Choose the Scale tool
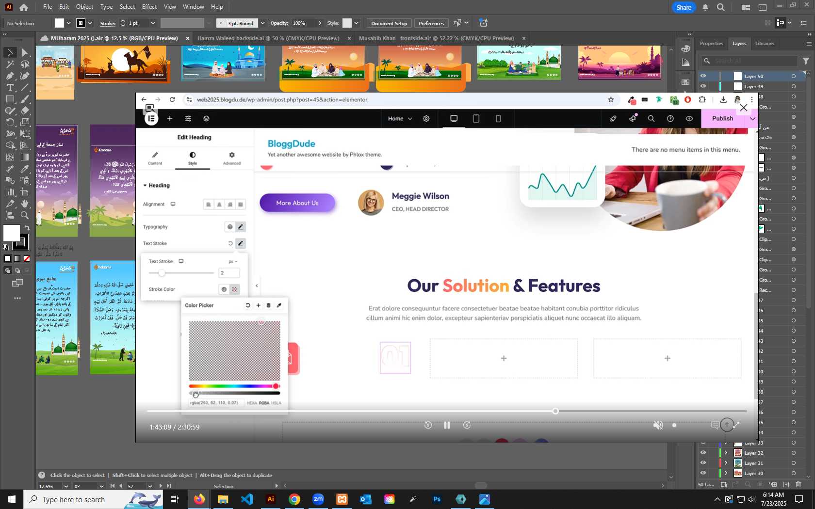 pyautogui.click(x=25, y=122)
